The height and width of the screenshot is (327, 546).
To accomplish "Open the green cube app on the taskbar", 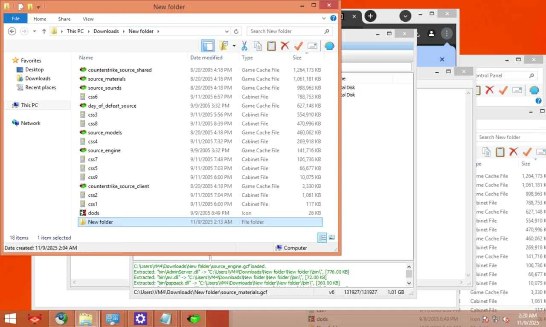I will 193,318.
